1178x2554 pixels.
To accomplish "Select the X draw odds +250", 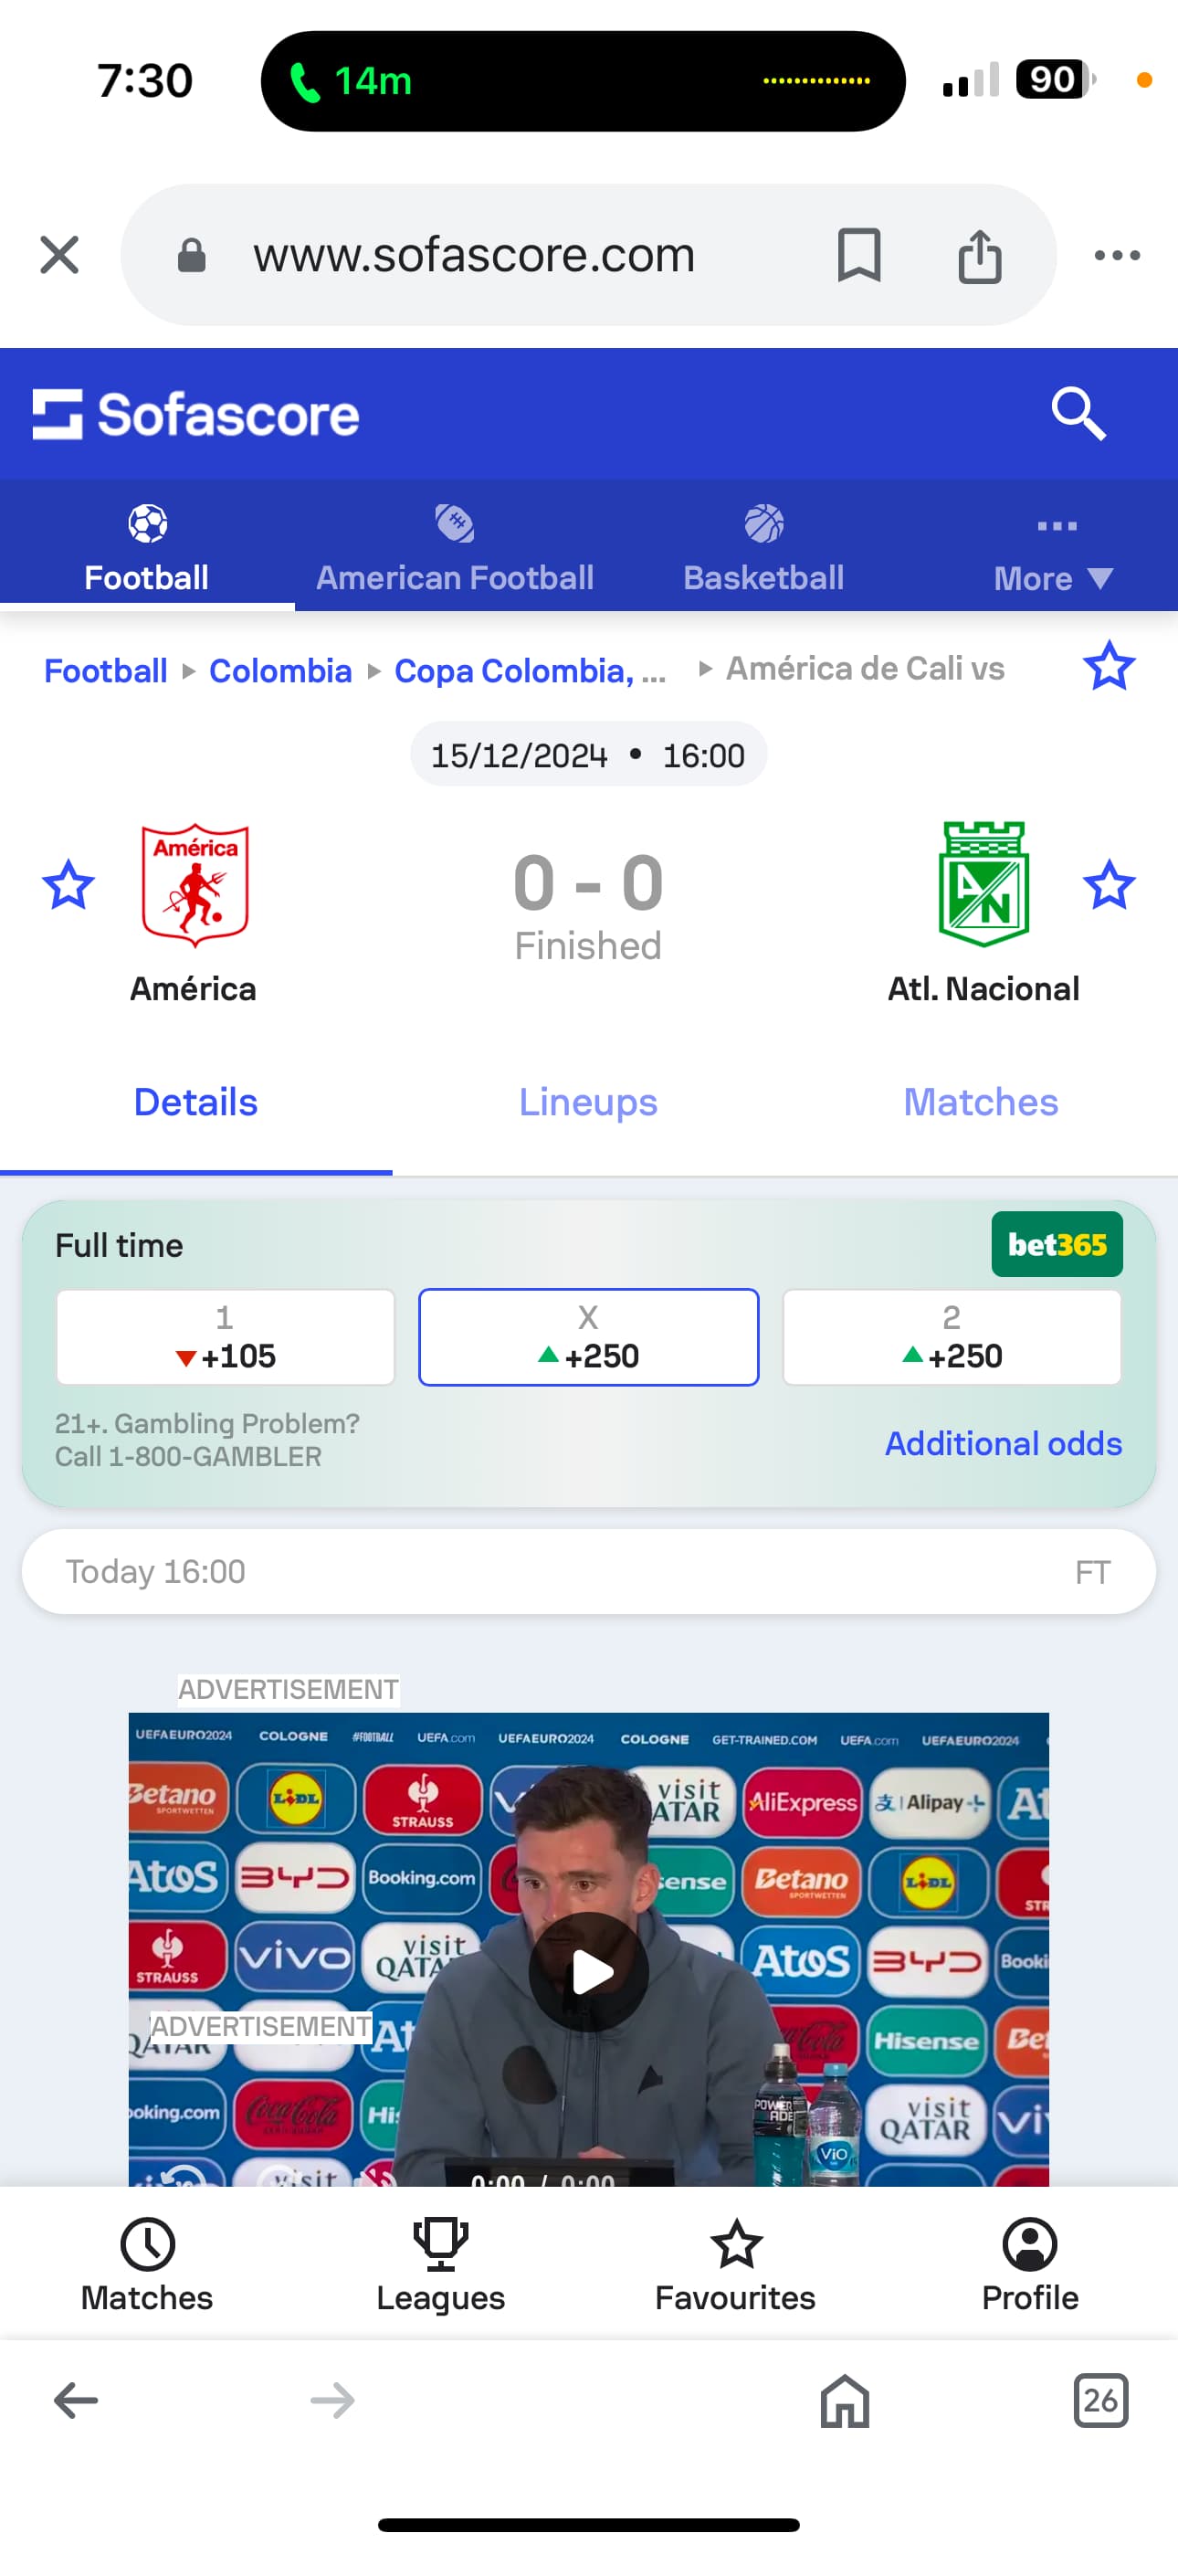I will (x=588, y=1336).
